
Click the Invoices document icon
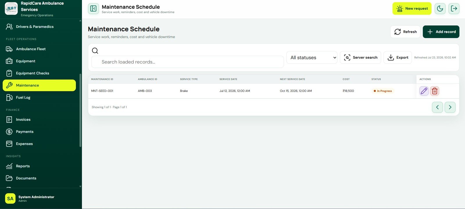pos(9,119)
